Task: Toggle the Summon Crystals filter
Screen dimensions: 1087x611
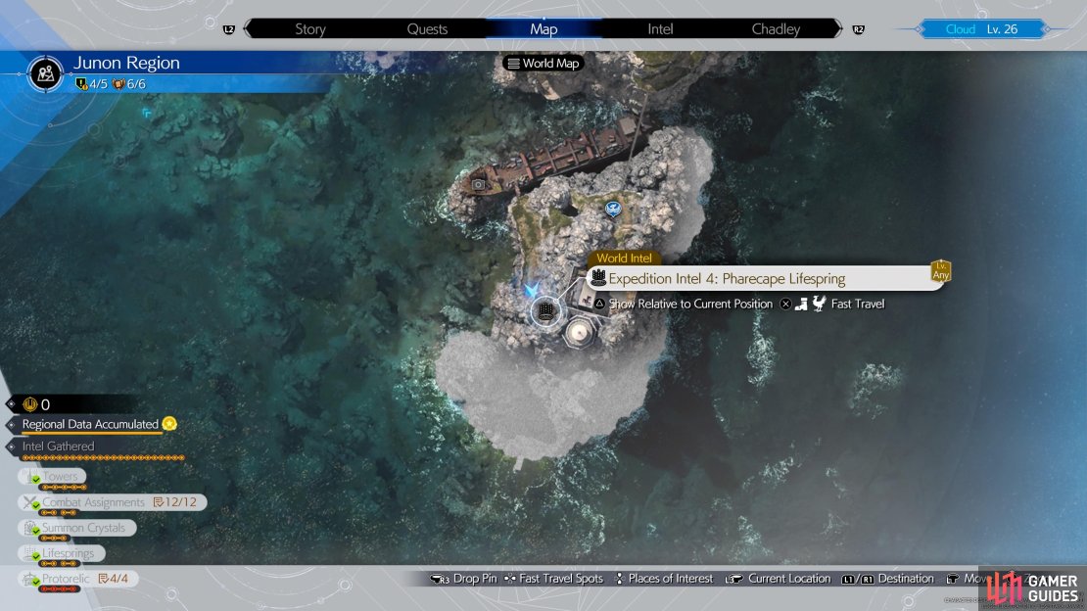Action: (x=77, y=528)
